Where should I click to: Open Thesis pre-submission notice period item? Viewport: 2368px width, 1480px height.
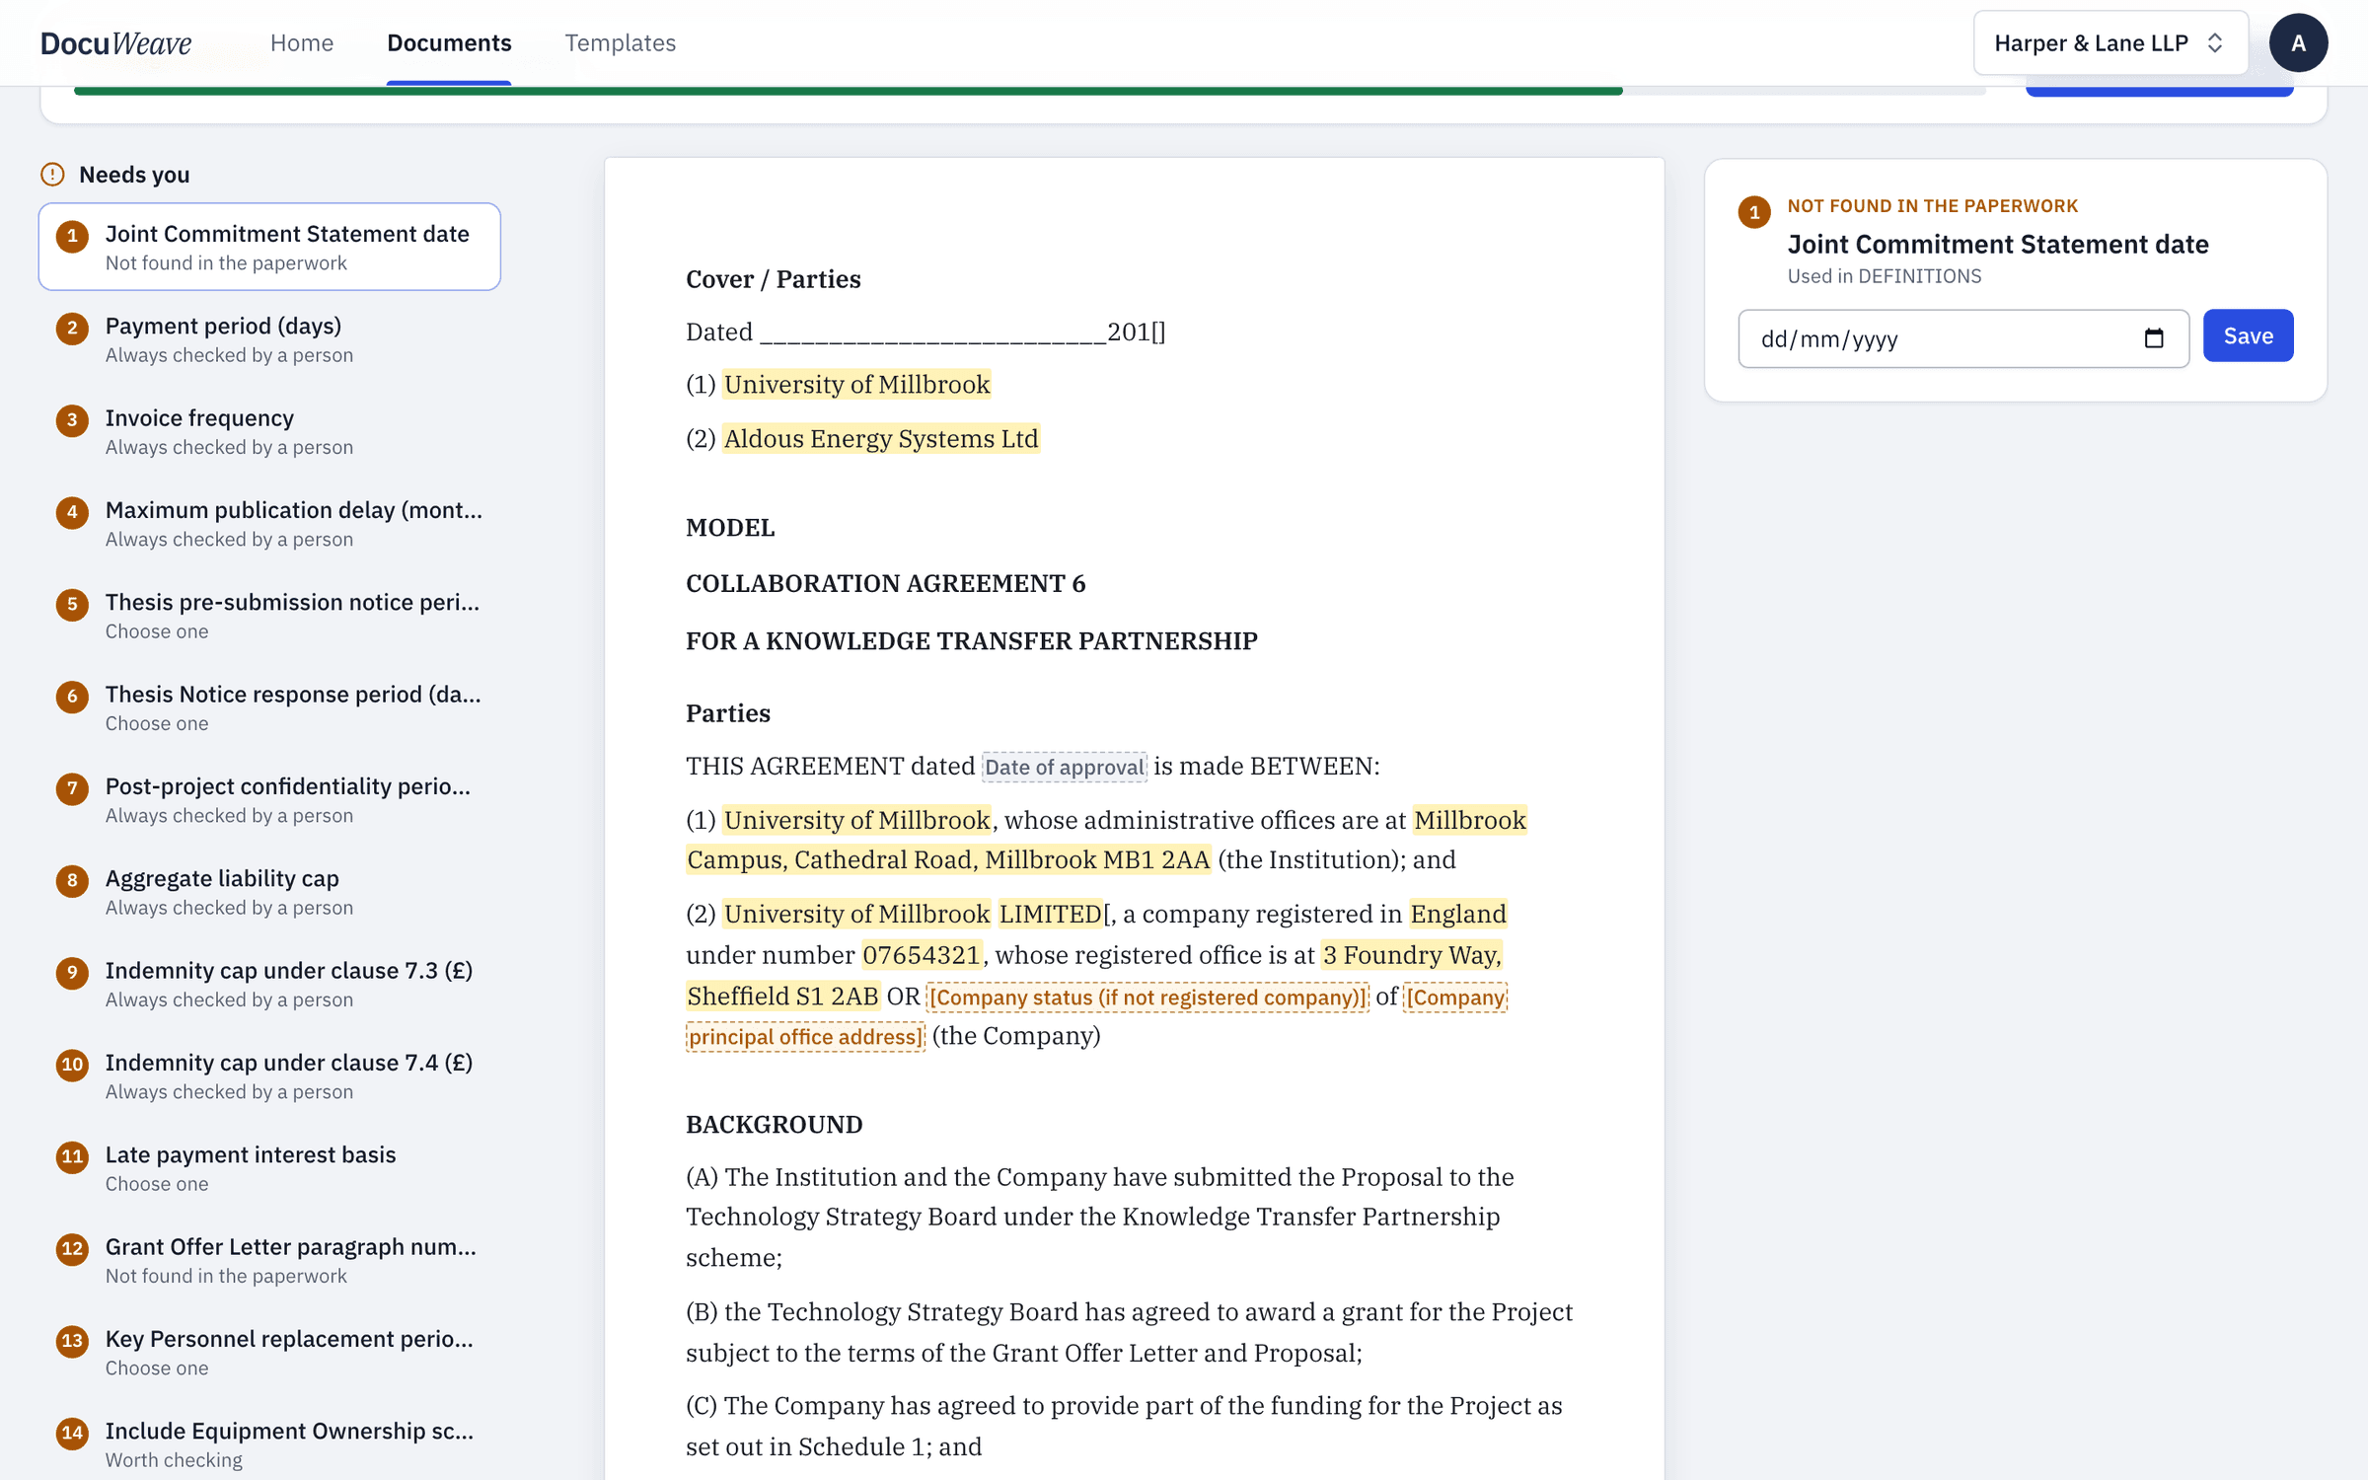pyautogui.click(x=269, y=616)
